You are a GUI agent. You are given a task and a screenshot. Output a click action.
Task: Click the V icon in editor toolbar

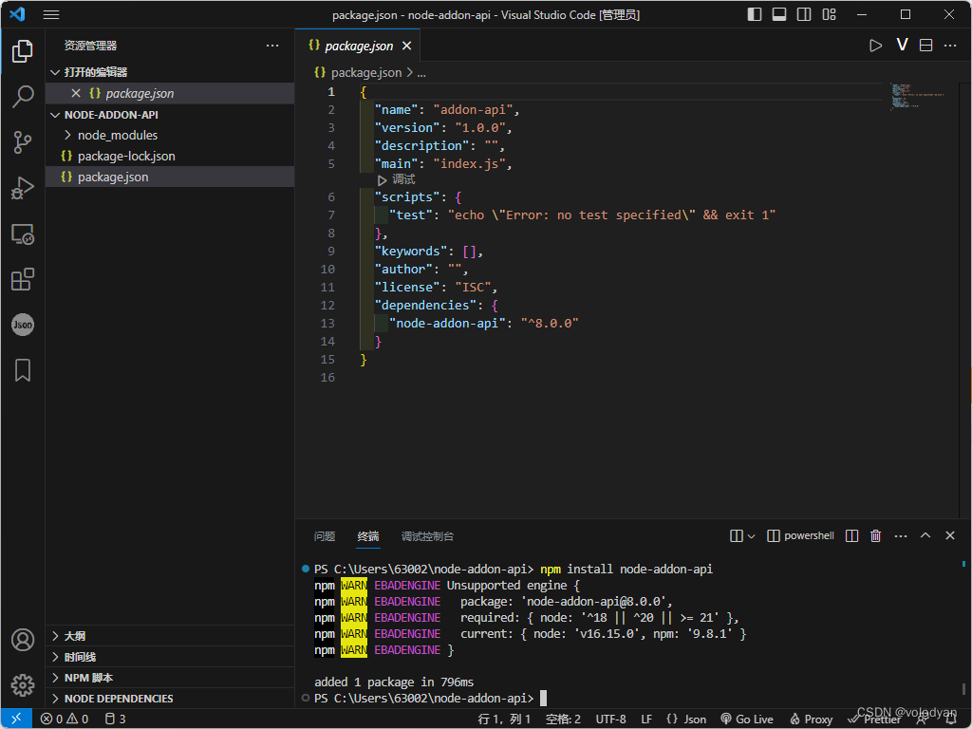click(902, 45)
